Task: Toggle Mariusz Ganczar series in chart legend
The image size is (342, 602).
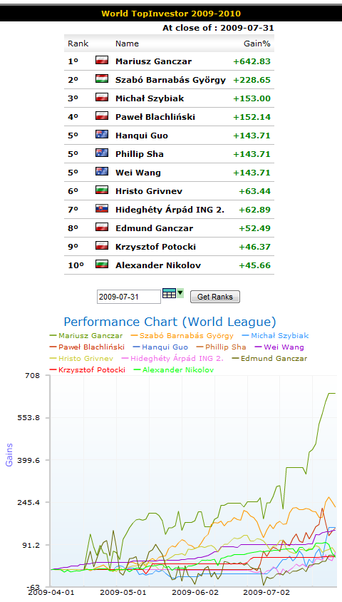Action: (x=87, y=335)
